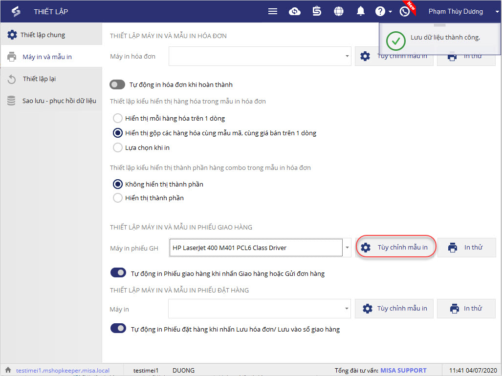Click the 11:41 04/07/2020 clock text
This screenshot has width=502, height=376.
pyautogui.click(x=473, y=370)
